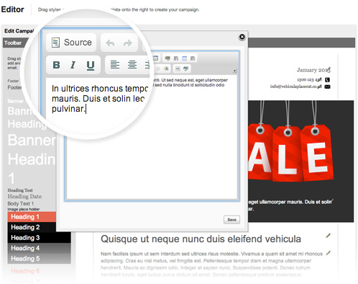Toggle italic formatting
The image size is (358, 284).
click(x=73, y=65)
